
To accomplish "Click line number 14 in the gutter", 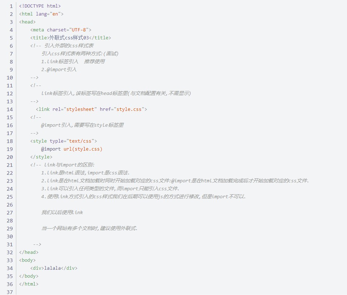I will (x=9, y=109).
